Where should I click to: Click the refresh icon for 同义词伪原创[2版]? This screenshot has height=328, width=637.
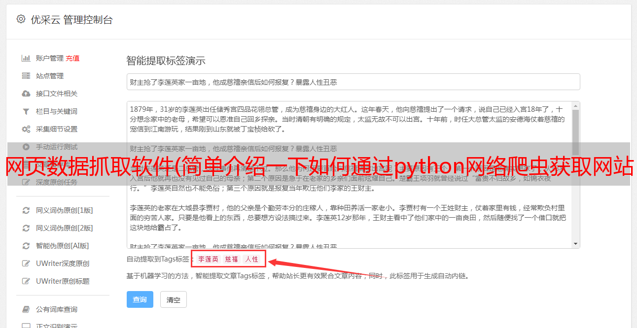point(26,228)
